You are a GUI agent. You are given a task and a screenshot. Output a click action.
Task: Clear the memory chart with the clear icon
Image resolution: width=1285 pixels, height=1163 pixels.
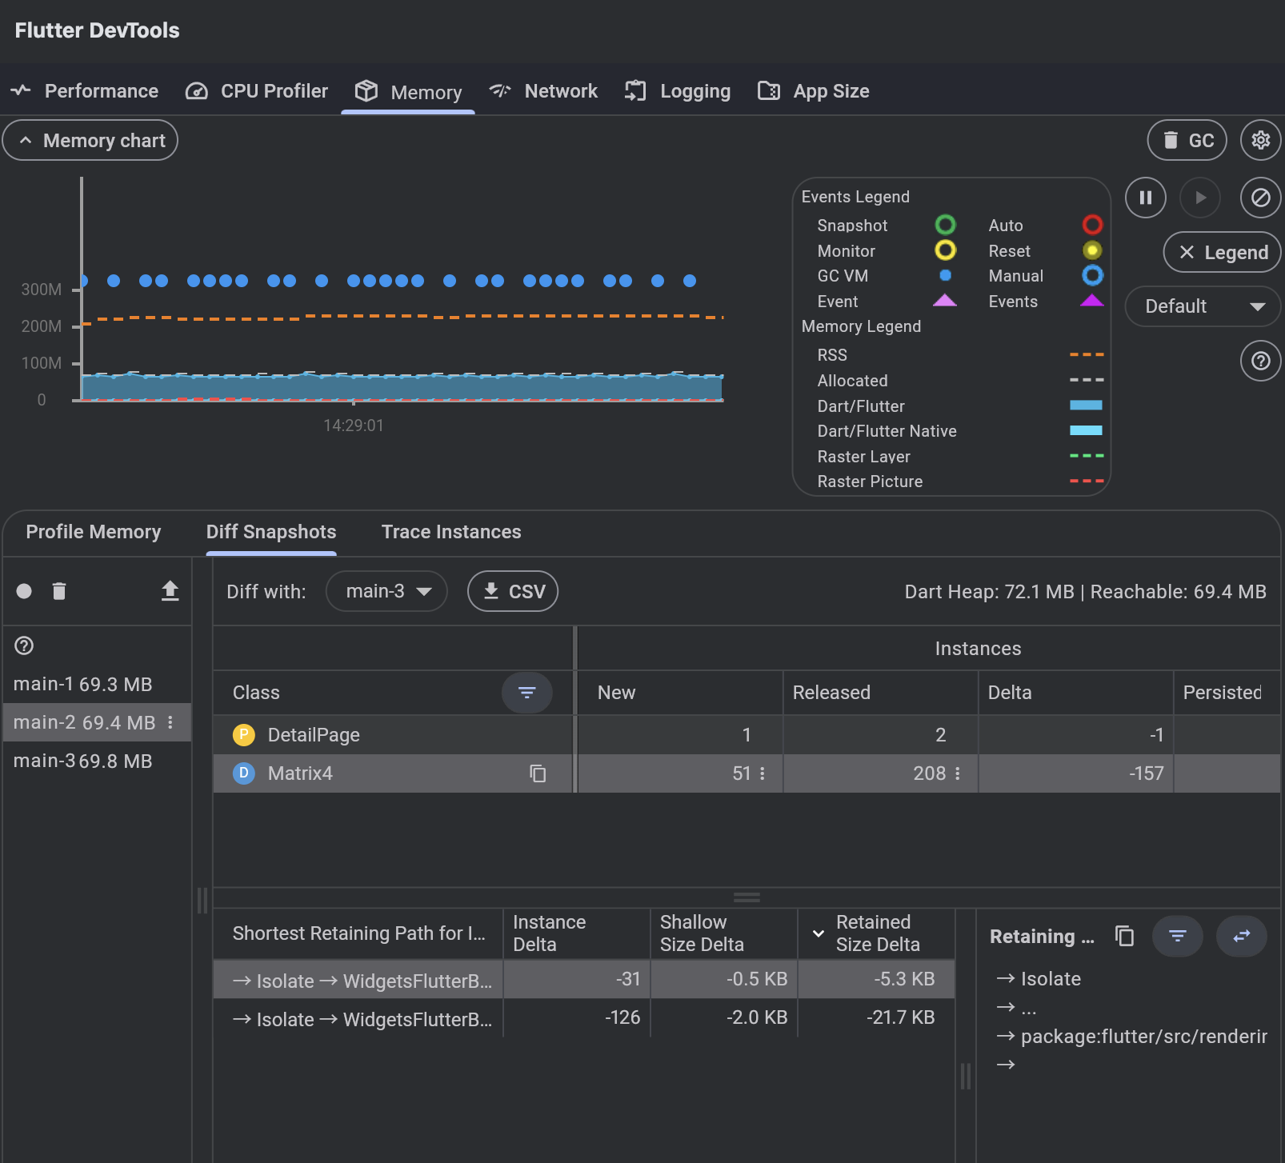coord(1260,198)
